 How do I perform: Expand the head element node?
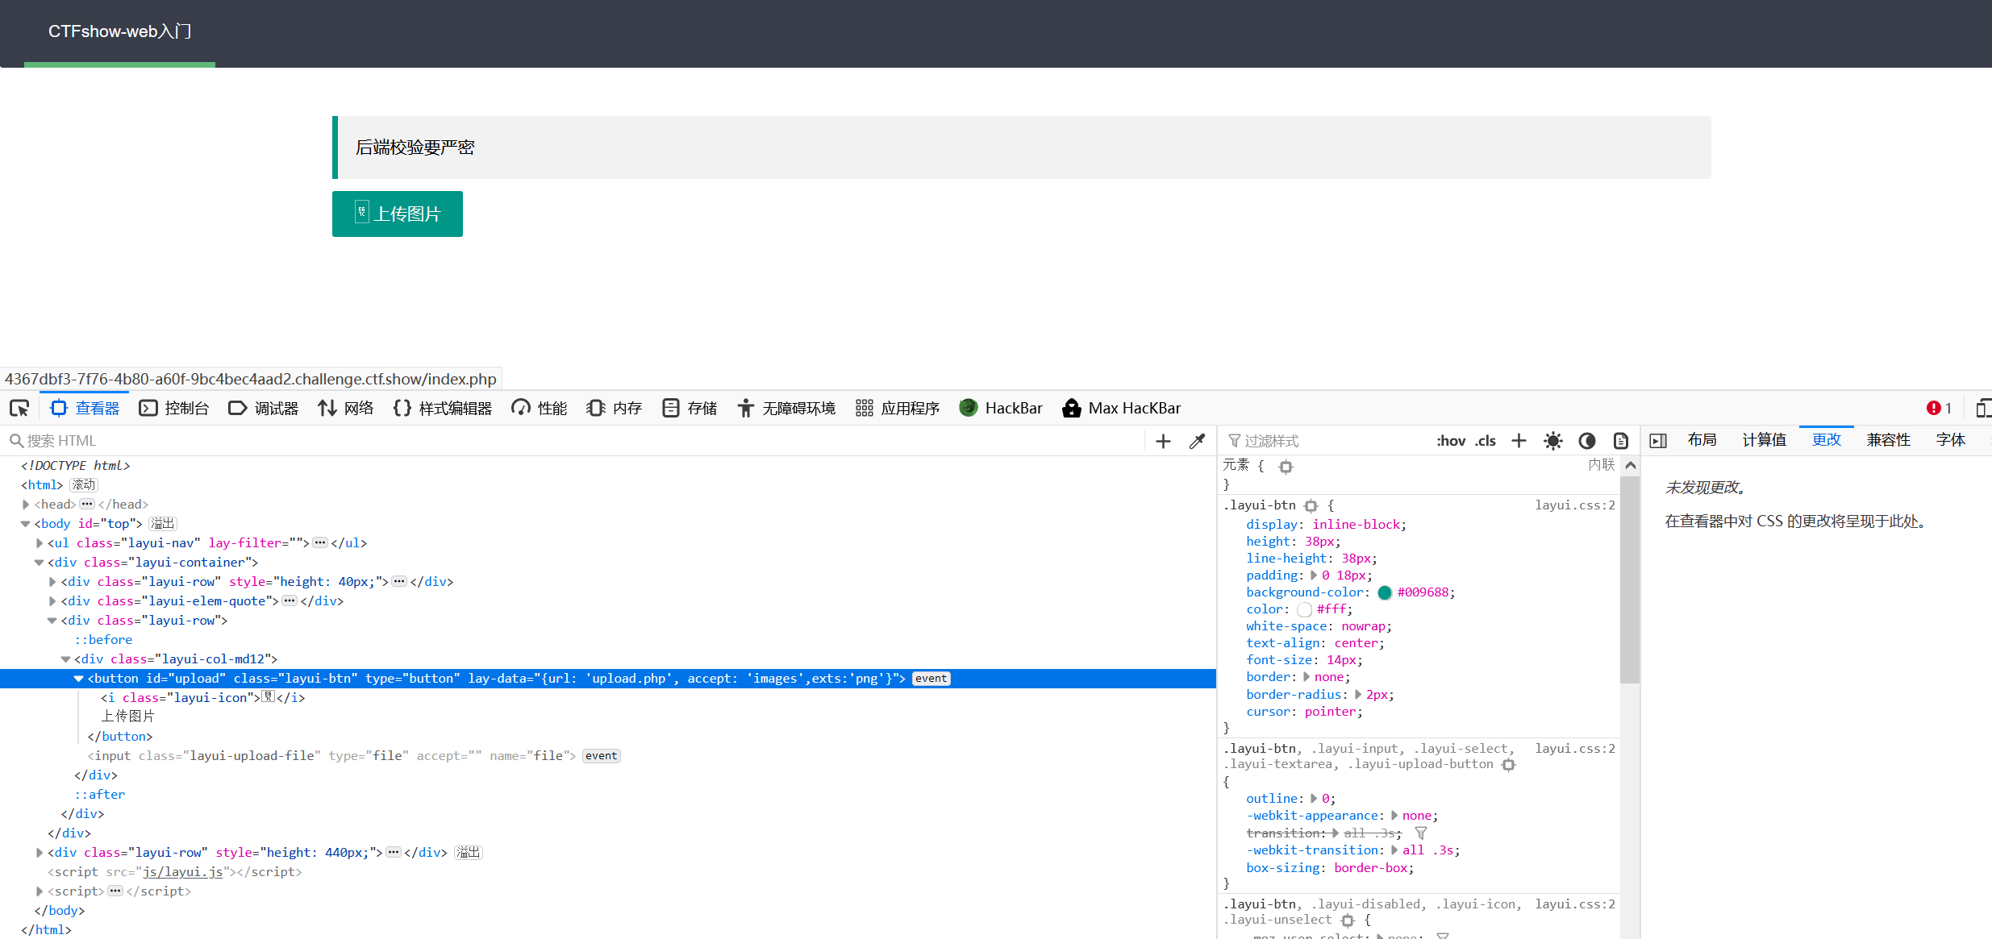(26, 505)
